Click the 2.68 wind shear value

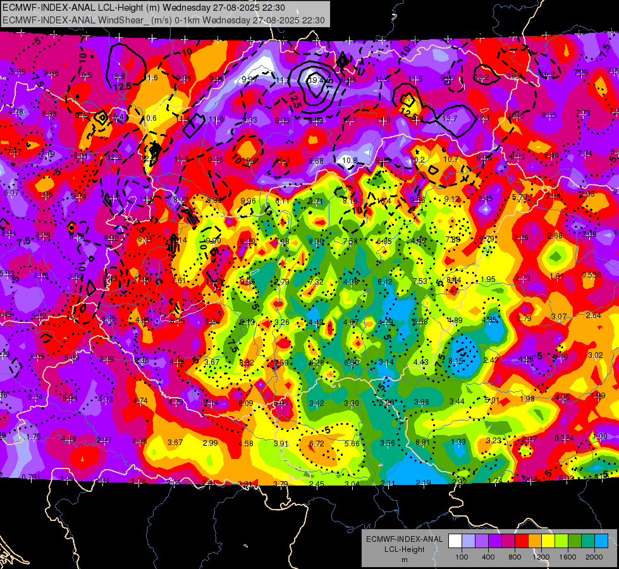tap(555, 236)
